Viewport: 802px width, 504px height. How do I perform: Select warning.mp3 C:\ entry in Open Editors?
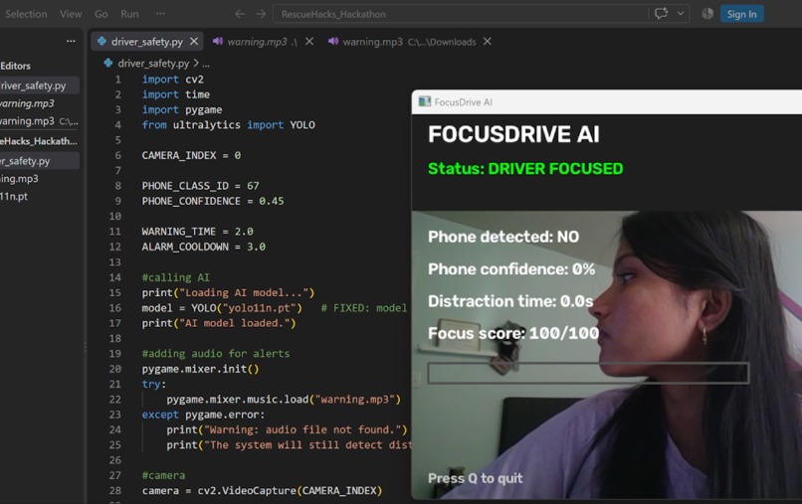click(x=40, y=121)
